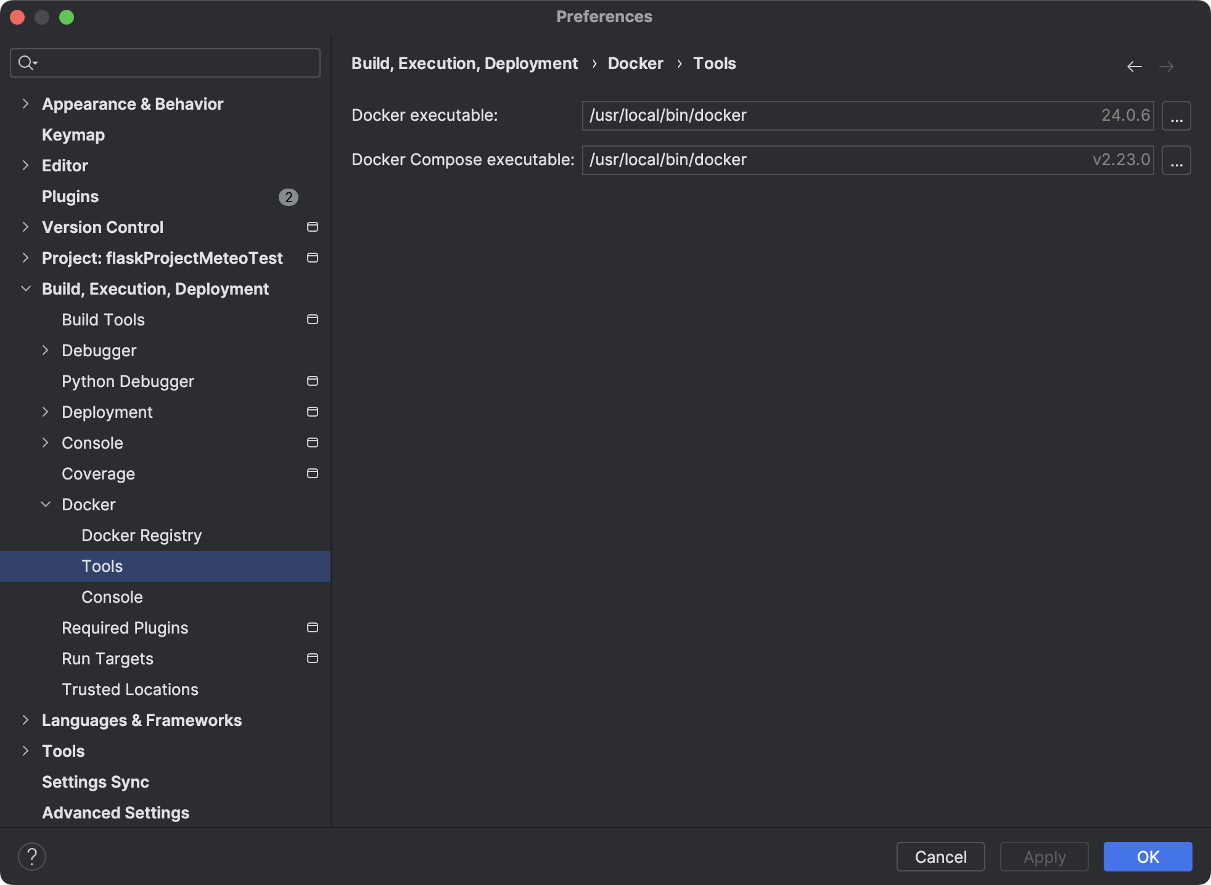Click the modified-settings icon beside Coverage
This screenshot has width=1211, height=885.
(x=313, y=473)
